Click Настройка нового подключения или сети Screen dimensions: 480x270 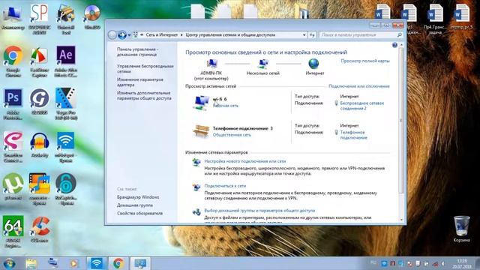pyautogui.click(x=245, y=161)
